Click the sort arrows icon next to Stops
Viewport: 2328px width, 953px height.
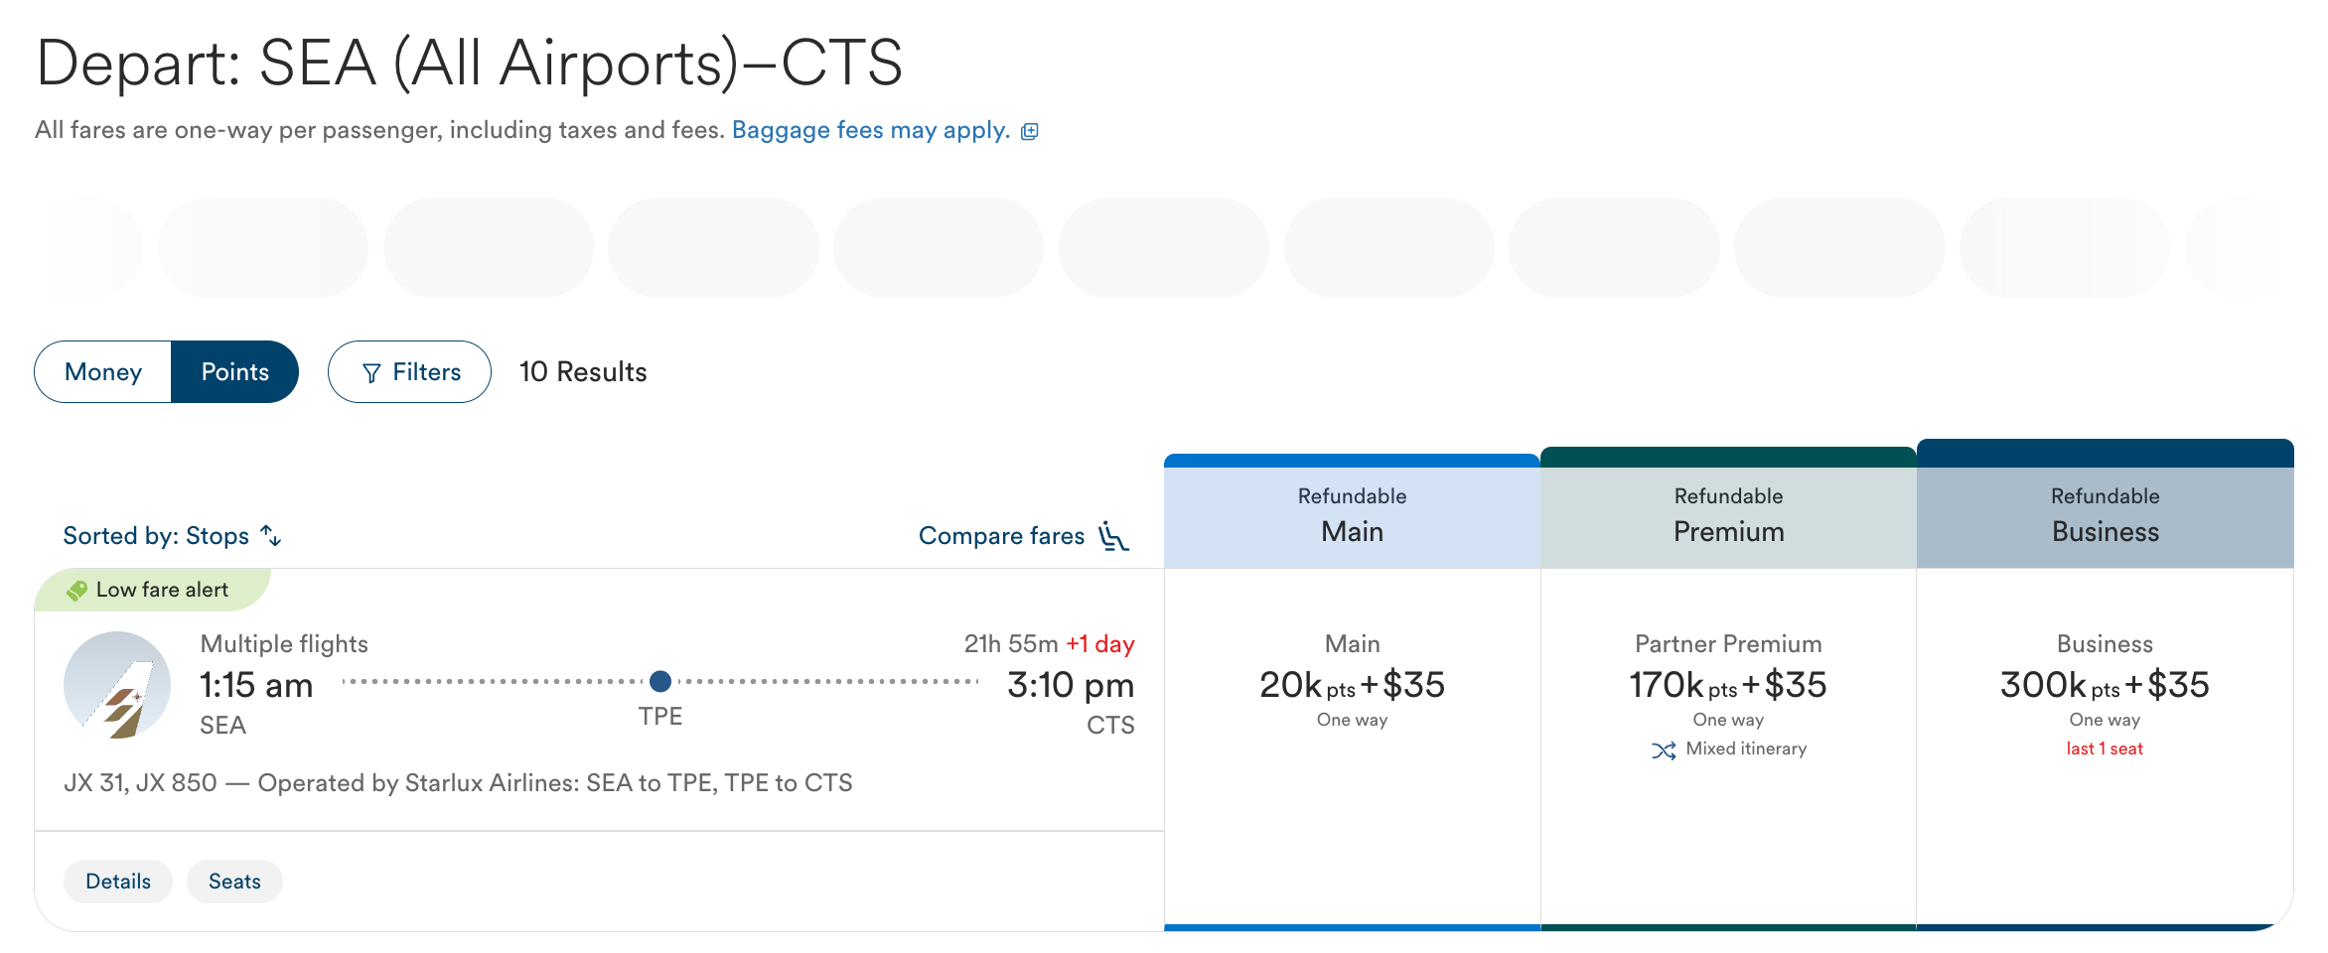pyautogui.click(x=271, y=536)
